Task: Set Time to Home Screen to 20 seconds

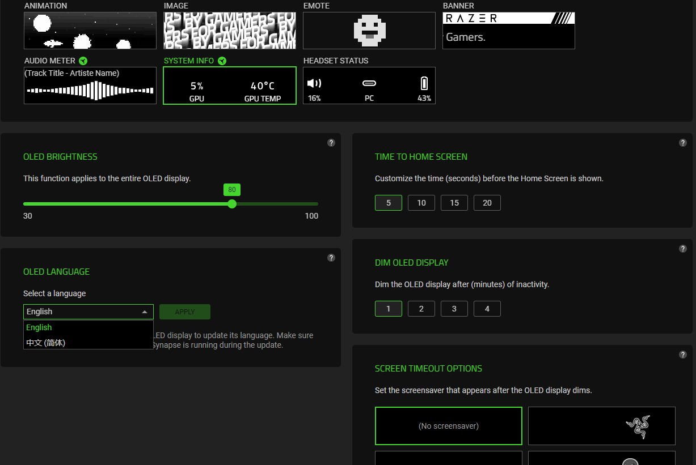Action: (487, 203)
